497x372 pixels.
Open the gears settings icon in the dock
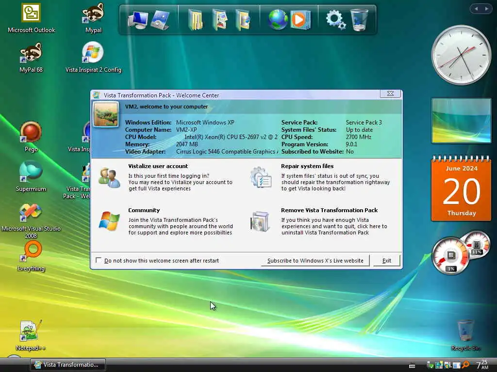(336, 19)
